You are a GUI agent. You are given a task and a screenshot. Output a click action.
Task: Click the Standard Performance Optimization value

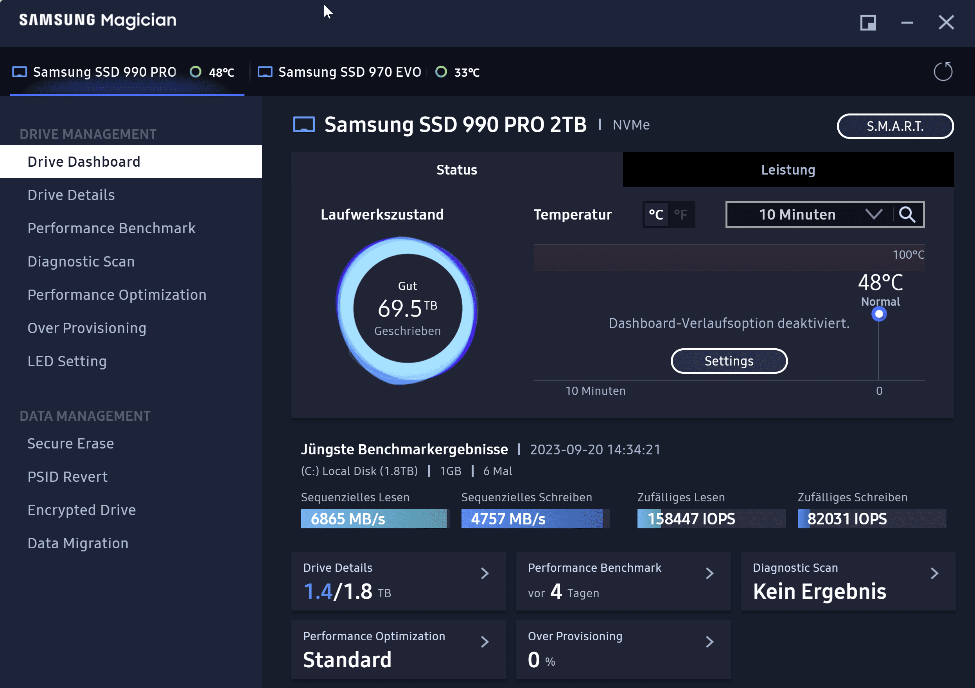point(347,659)
